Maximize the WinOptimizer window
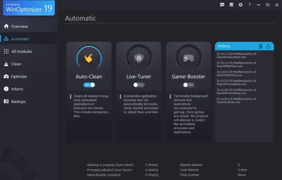 267,5
